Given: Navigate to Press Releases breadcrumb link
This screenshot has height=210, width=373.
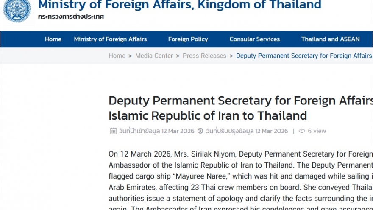Looking at the screenshot, I should coord(204,56).
